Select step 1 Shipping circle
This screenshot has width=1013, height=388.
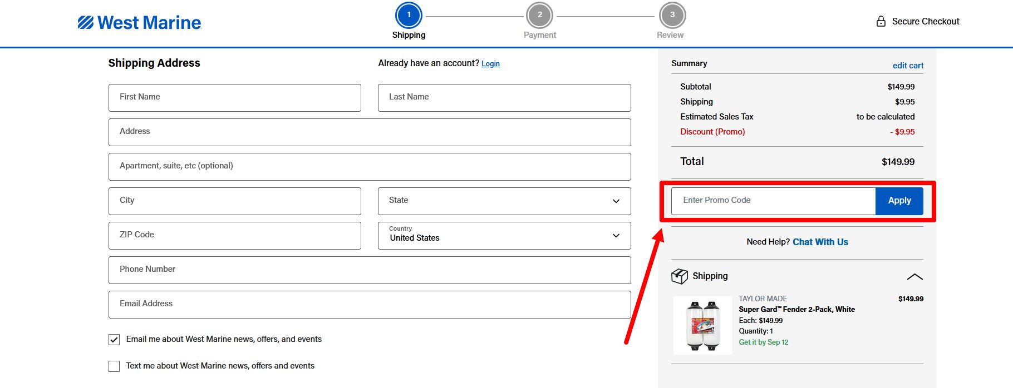(409, 15)
